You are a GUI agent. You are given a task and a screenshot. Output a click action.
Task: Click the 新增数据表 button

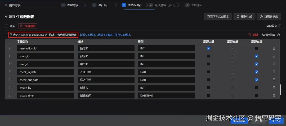coord(269,17)
